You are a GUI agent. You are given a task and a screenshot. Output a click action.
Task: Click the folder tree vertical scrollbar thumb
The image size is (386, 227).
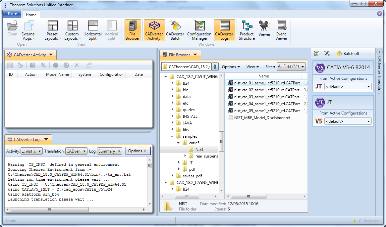pos(221,141)
